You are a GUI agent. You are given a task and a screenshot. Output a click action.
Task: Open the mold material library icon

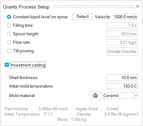[x=95, y=95]
